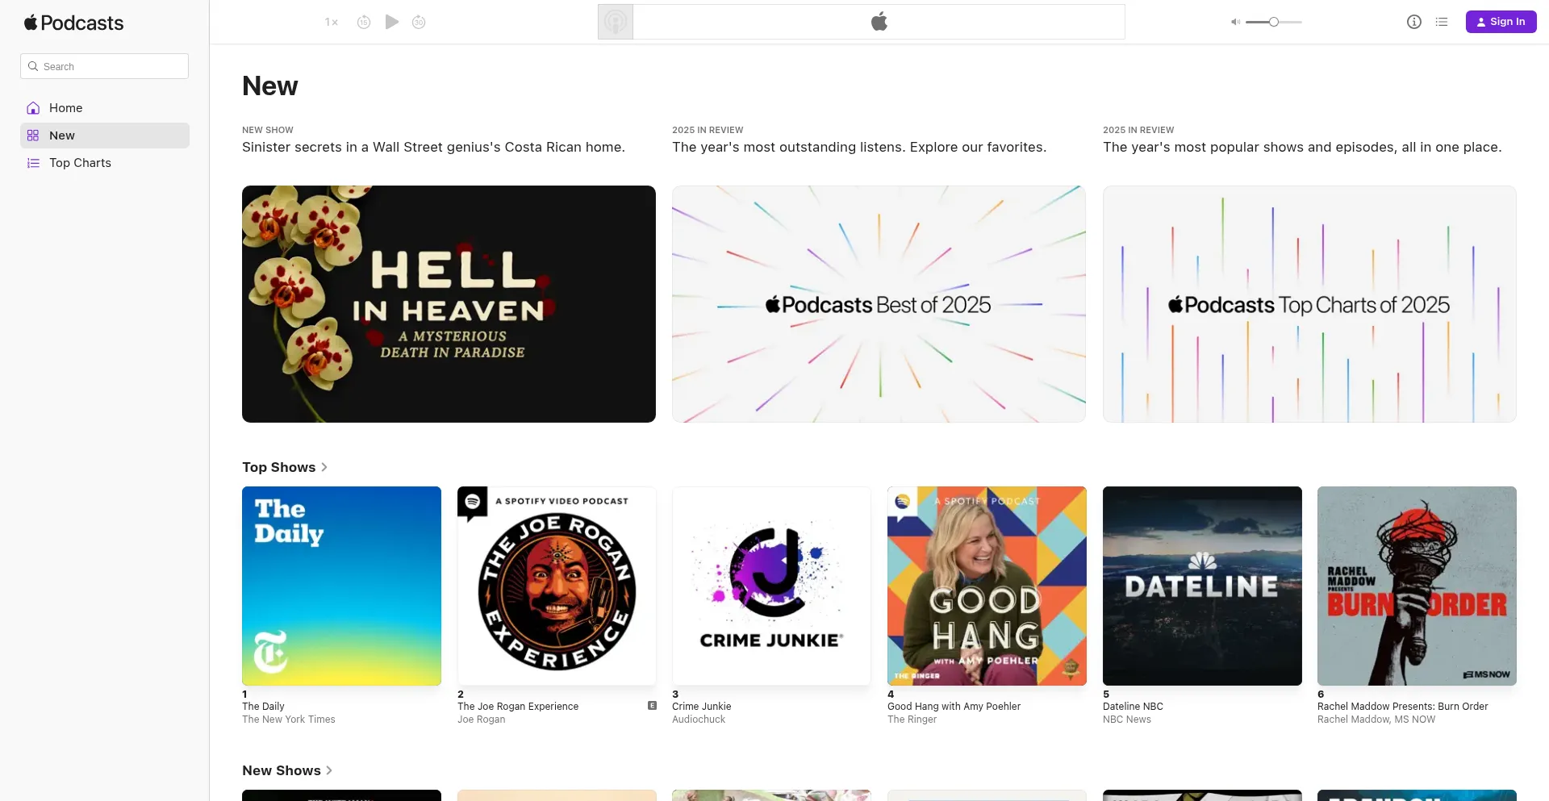Viewport: 1549px width, 801px height.
Task: Open Top Charts from the sidebar
Action: 79,163
